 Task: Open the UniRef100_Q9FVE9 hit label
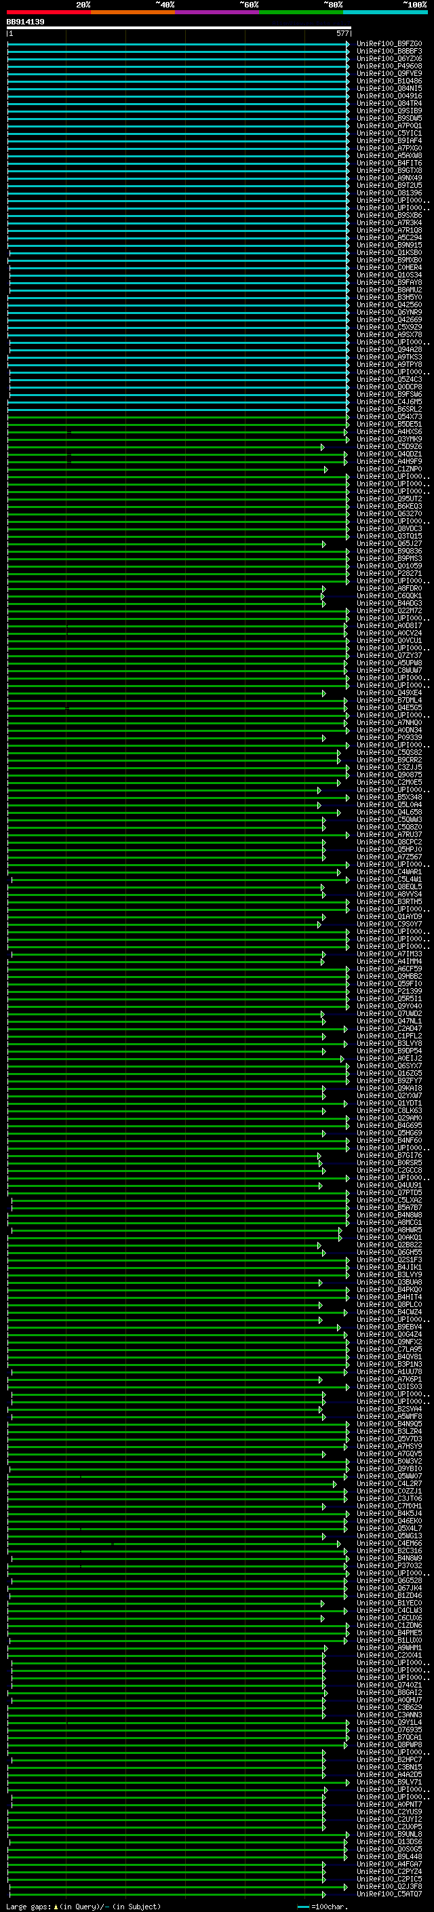[x=389, y=73]
